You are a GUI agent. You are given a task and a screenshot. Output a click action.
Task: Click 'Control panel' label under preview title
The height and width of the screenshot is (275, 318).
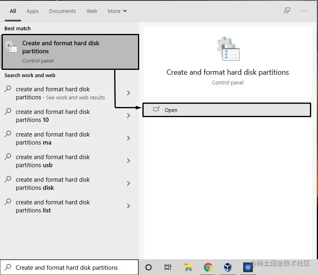(x=227, y=82)
